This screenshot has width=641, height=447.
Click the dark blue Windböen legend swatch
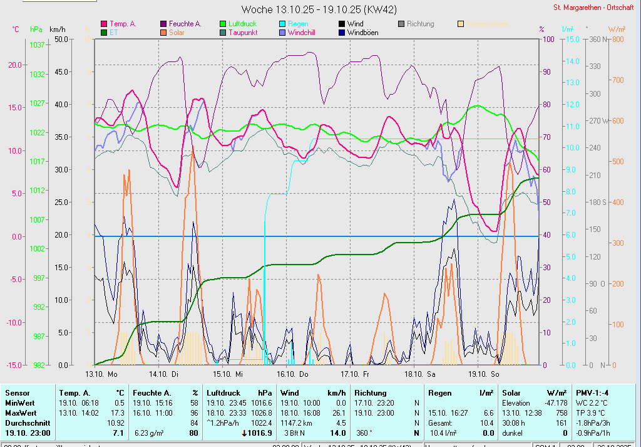pyautogui.click(x=341, y=32)
